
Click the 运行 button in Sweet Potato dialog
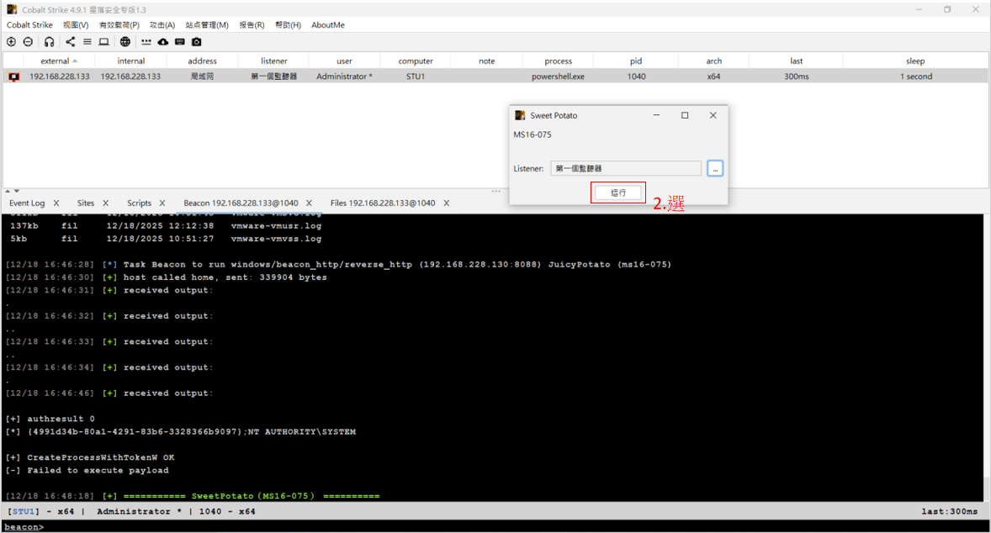point(618,193)
